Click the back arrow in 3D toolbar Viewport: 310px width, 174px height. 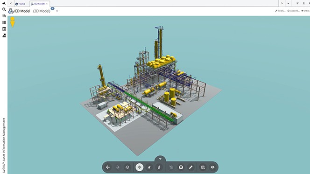[108, 167]
